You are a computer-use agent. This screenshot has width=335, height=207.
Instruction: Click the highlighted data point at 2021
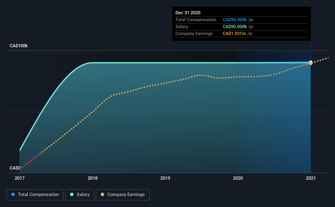(311, 62)
